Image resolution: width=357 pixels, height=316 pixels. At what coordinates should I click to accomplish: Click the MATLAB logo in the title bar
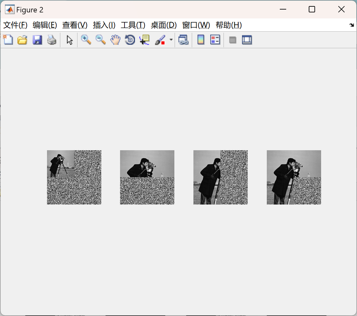click(10, 10)
